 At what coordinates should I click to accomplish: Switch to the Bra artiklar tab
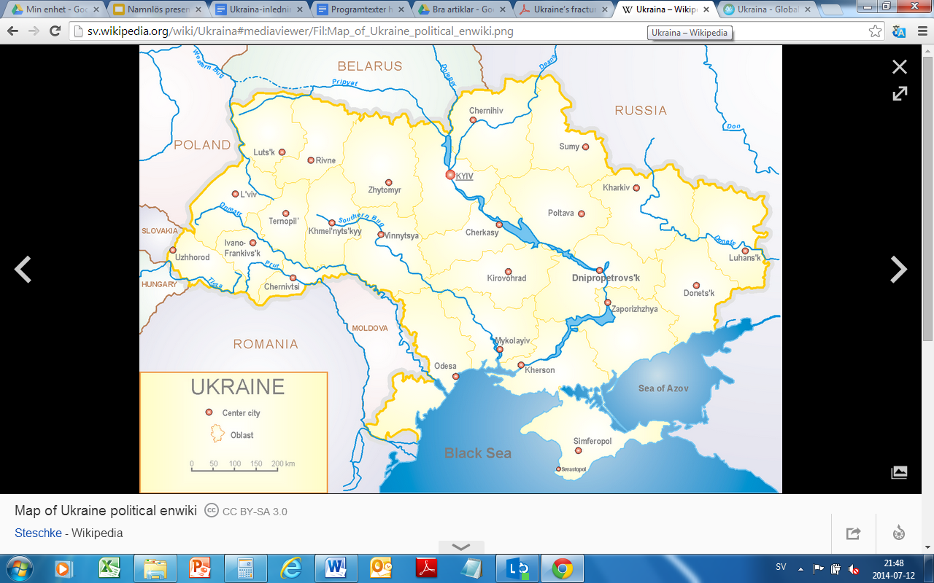463,10
